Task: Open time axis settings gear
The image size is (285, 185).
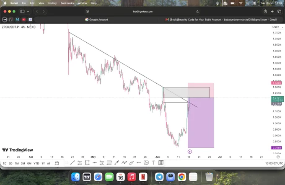Action: point(278,157)
